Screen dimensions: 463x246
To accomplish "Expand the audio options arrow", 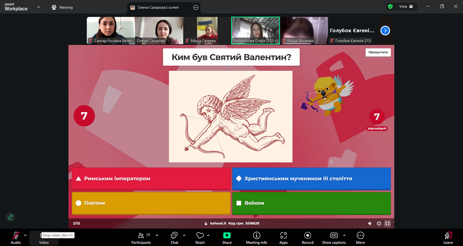I will point(25,235).
